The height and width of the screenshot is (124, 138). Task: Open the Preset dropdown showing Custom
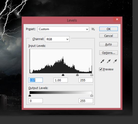pyautogui.click(x=63, y=29)
